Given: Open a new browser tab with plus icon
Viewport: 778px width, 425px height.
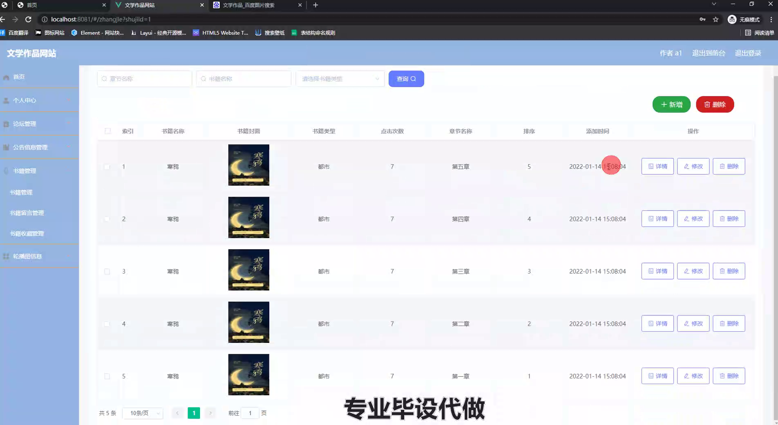Looking at the screenshot, I should click(x=315, y=5).
